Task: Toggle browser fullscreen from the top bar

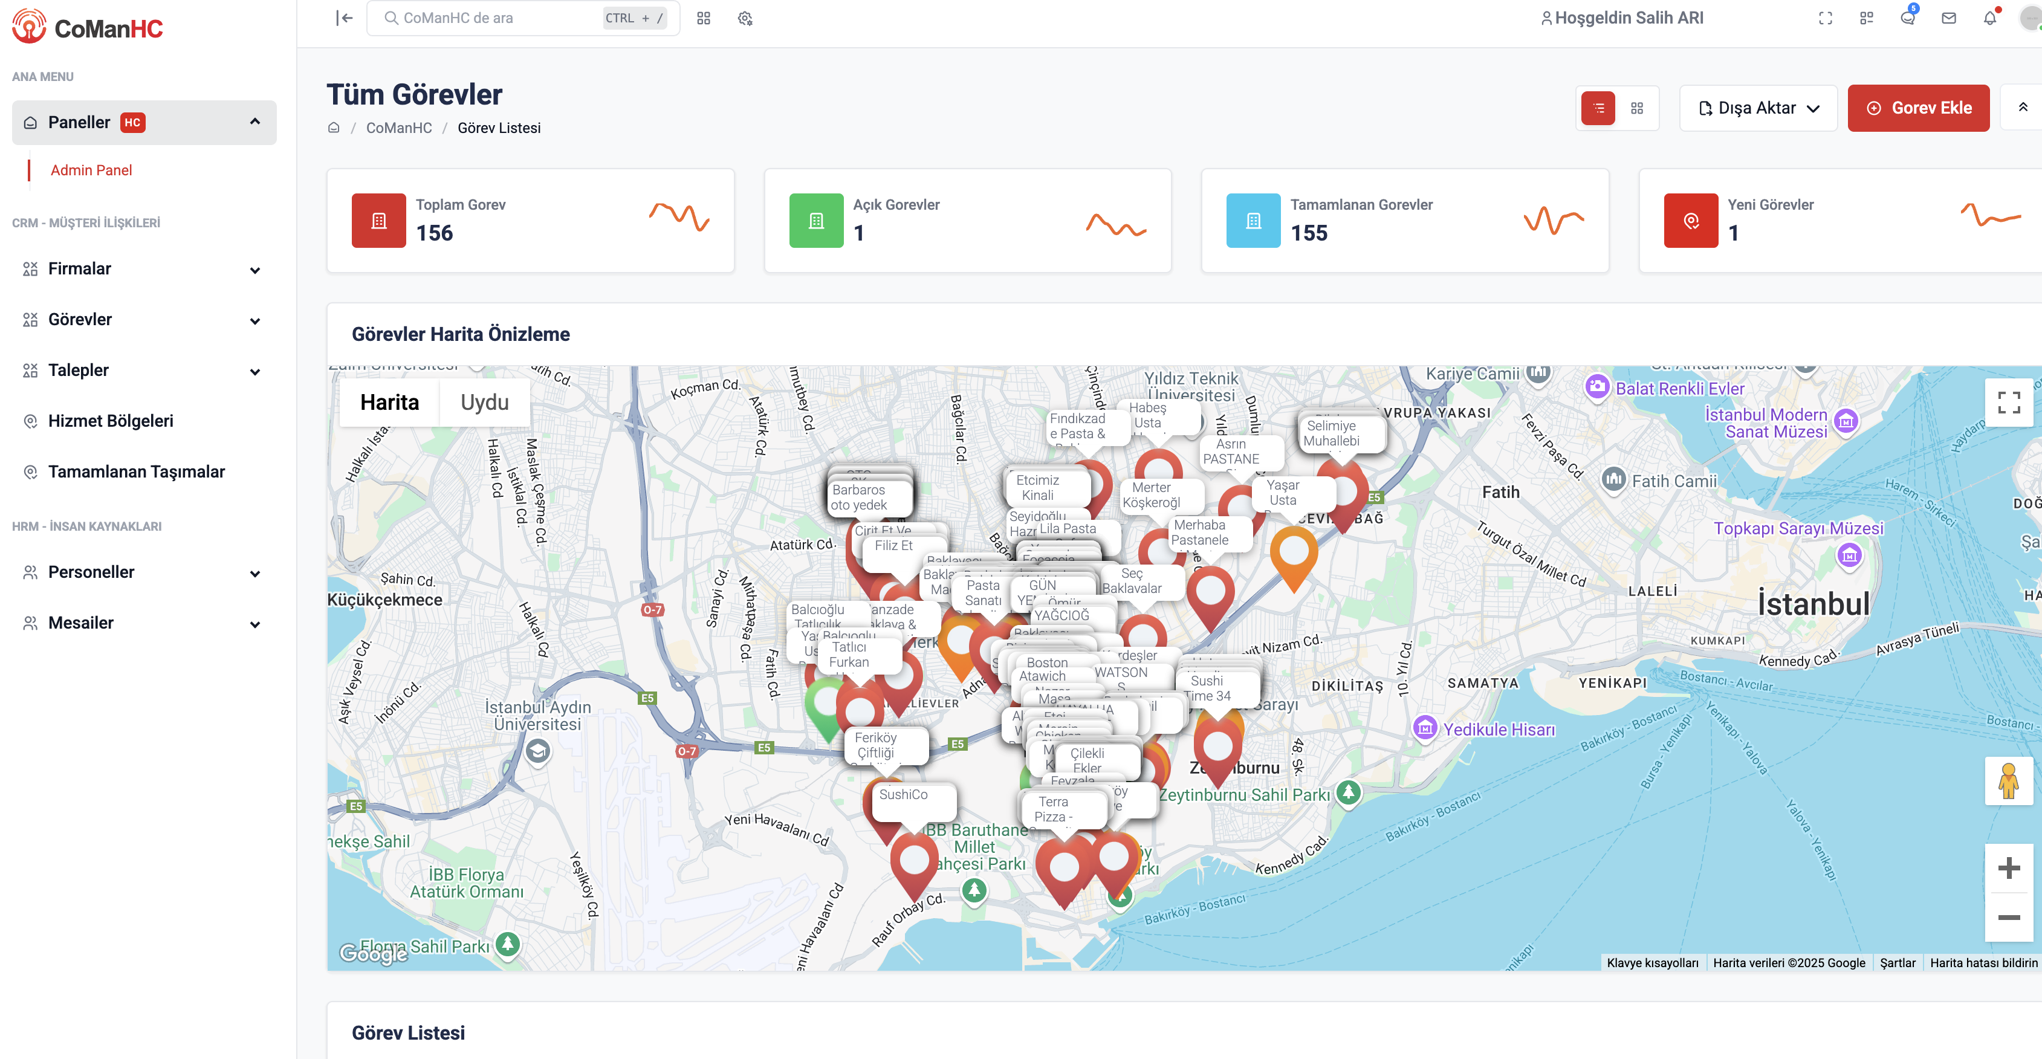Action: click(x=1825, y=18)
